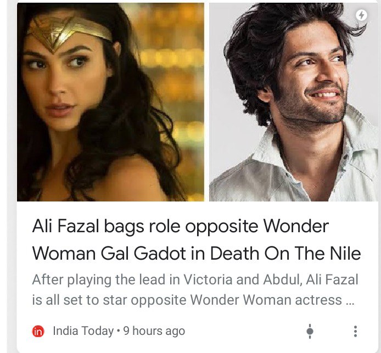Click the bullet separator before '9 hours ago'
This screenshot has width=381, height=353.
pyautogui.click(x=119, y=331)
